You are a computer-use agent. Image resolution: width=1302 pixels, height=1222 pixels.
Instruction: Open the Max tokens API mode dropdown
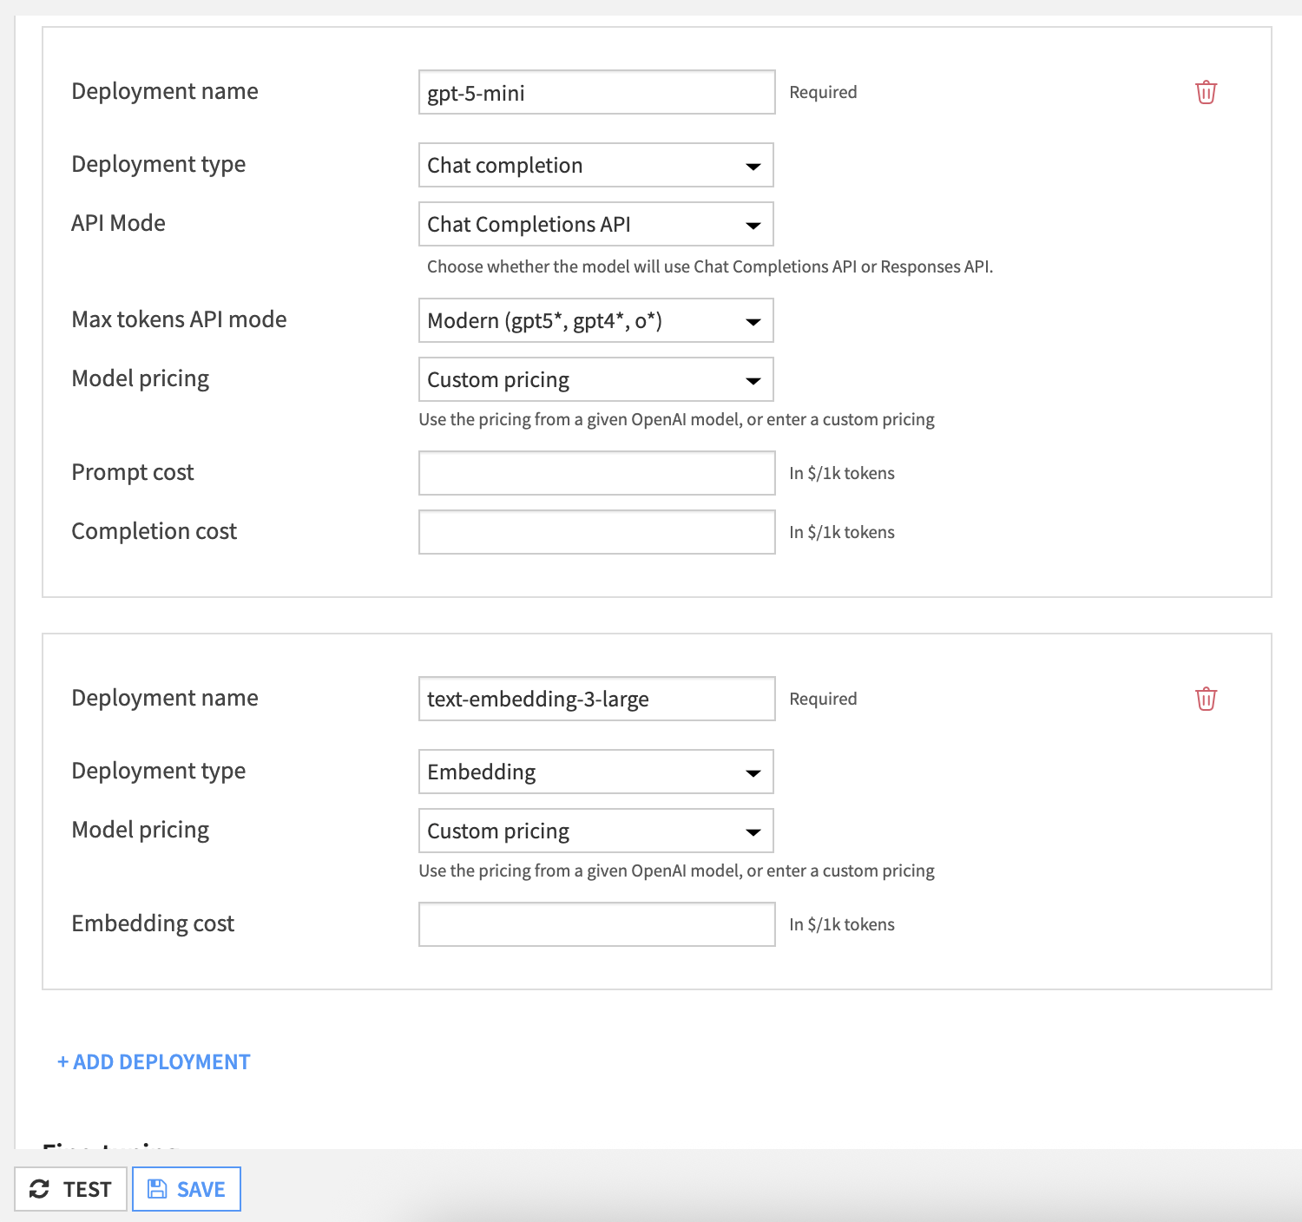(596, 320)
